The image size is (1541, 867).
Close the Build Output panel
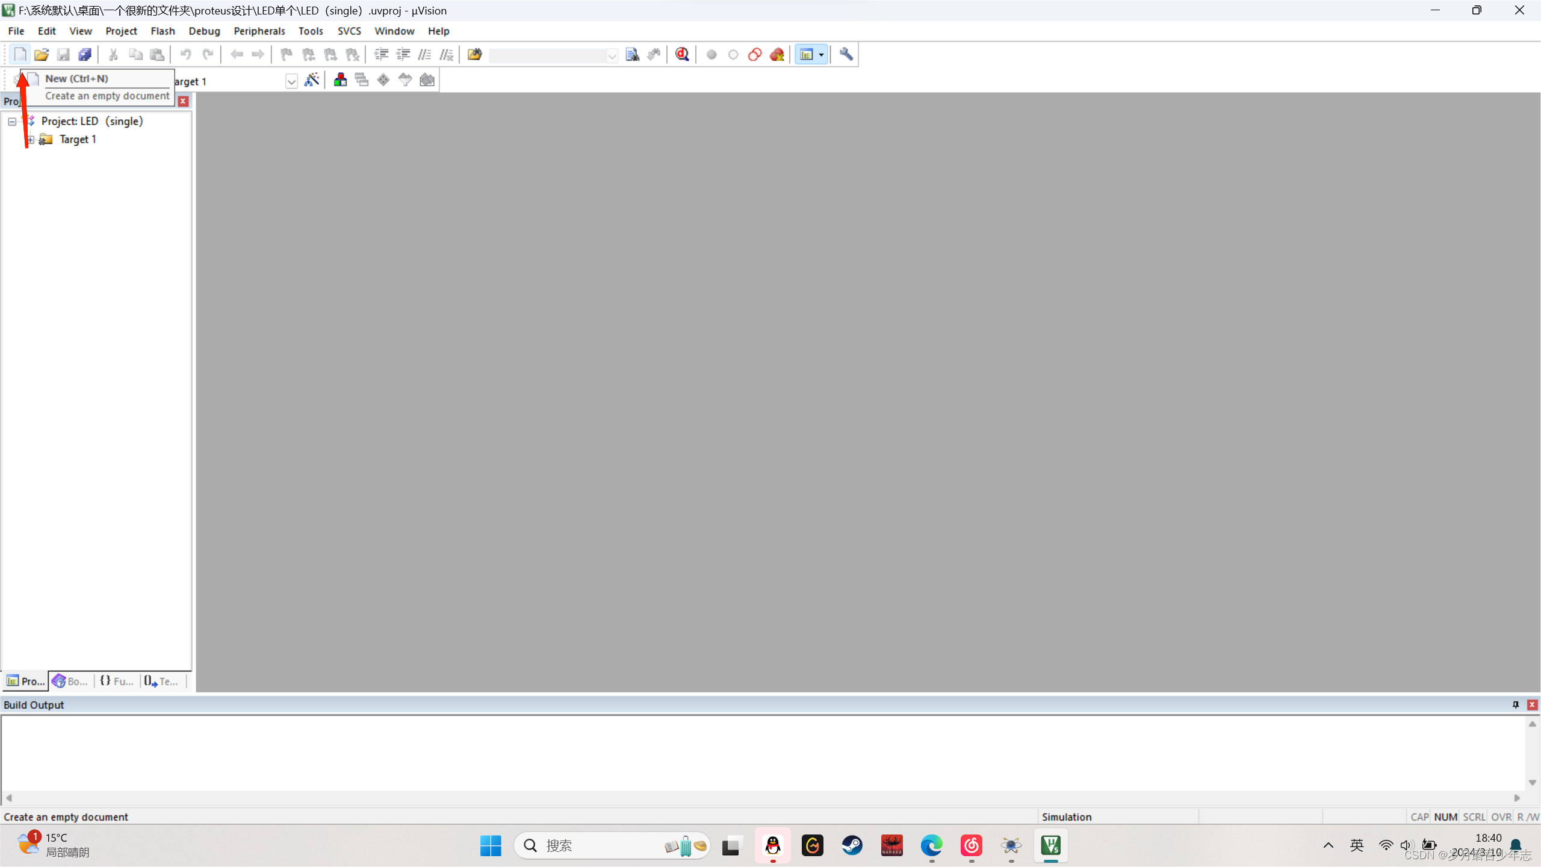1533,704
